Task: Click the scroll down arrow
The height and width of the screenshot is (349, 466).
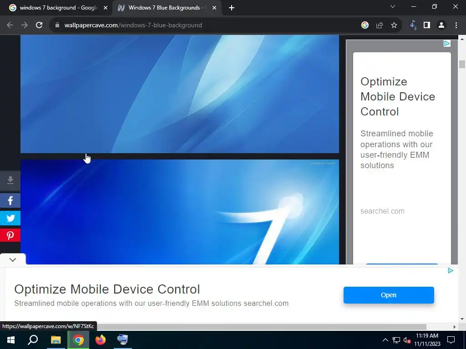Action: click(x=462, y=319)
